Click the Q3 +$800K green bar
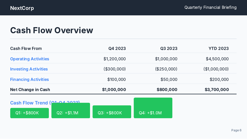 (112, 112)
